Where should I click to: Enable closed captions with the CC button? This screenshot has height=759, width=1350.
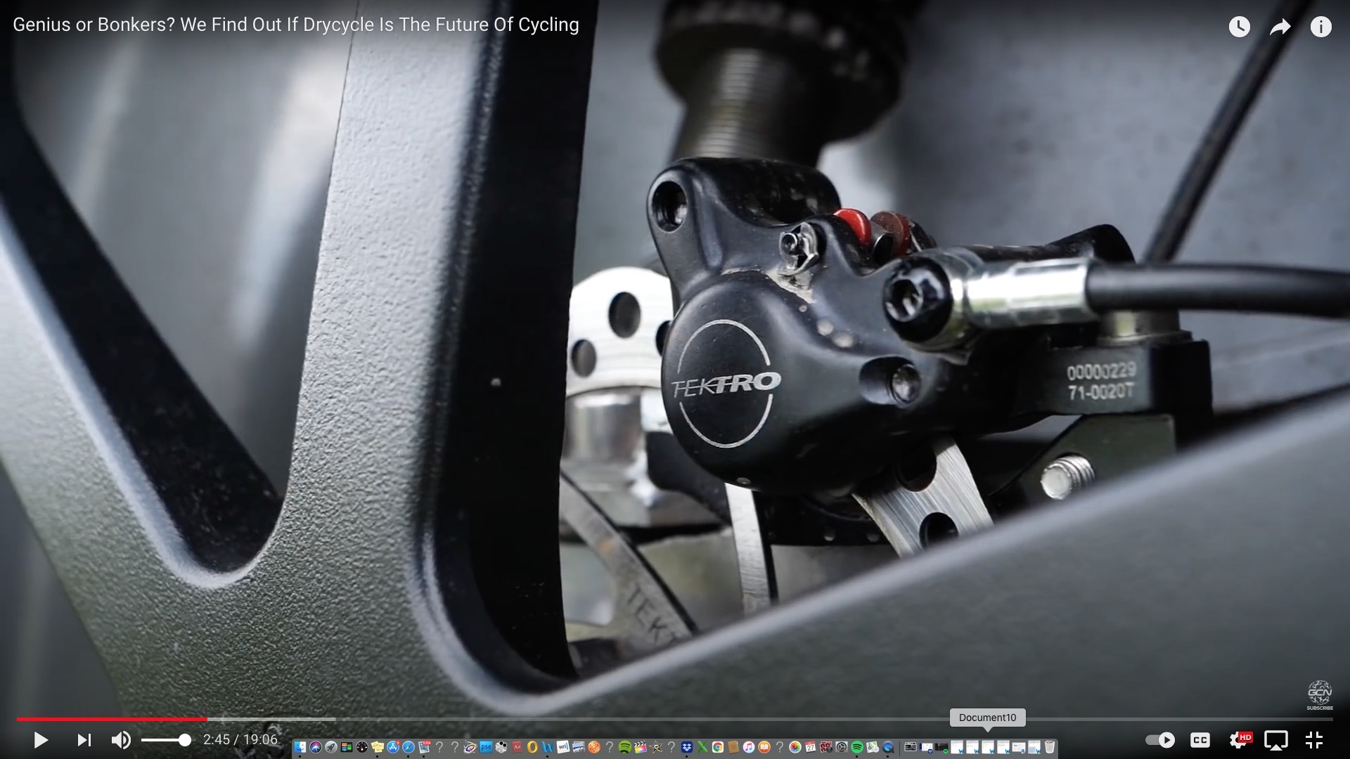(1200, 739)
